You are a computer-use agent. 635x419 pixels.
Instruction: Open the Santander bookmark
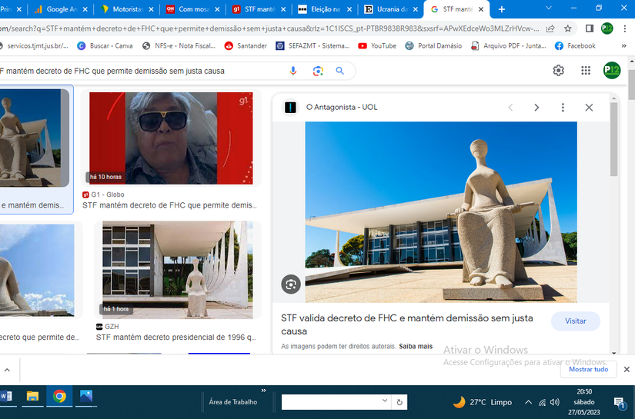click(x=246, y=45)
